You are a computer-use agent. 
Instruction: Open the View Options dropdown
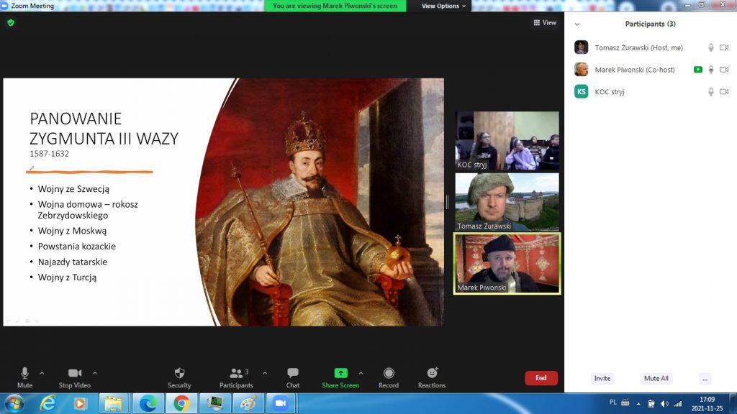pyautogui.click(x=443, y=6)
